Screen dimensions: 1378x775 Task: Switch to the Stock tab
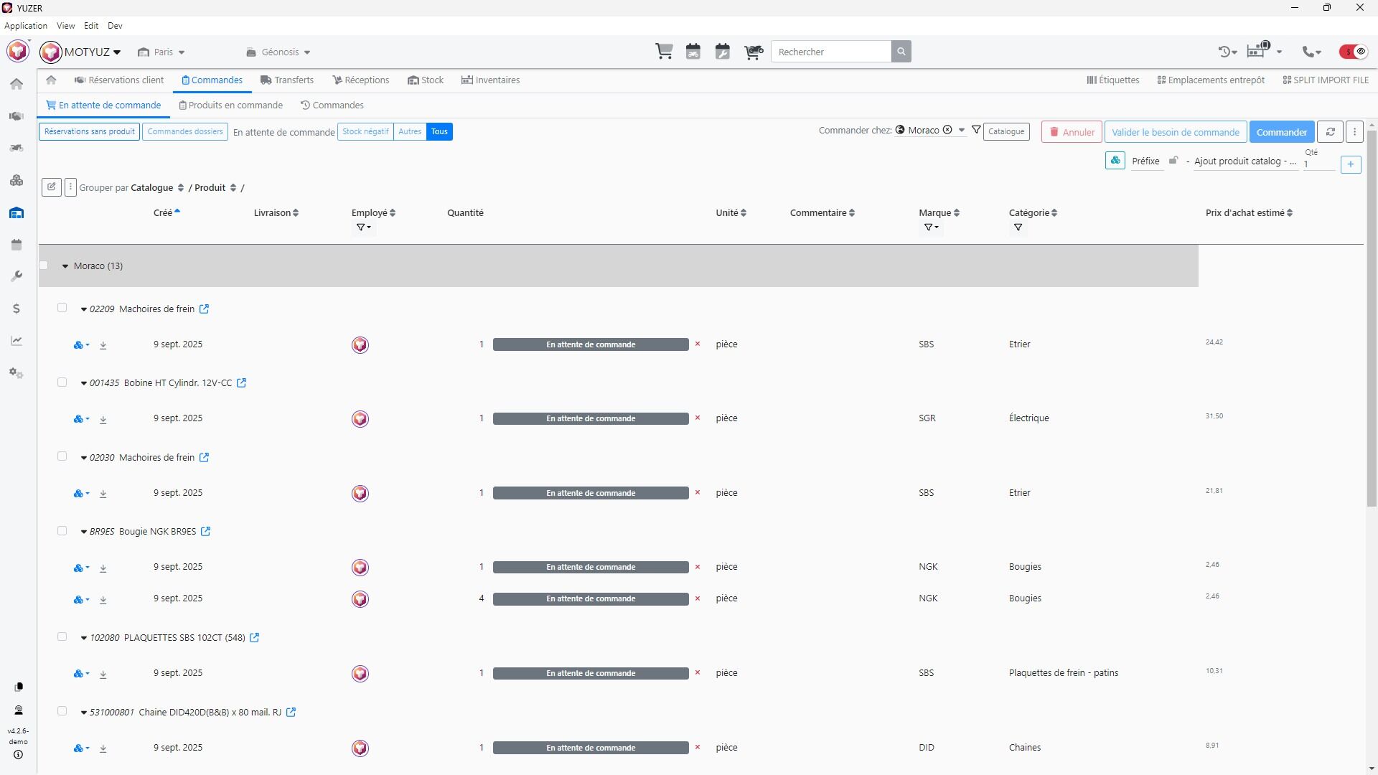click(426, 80)
